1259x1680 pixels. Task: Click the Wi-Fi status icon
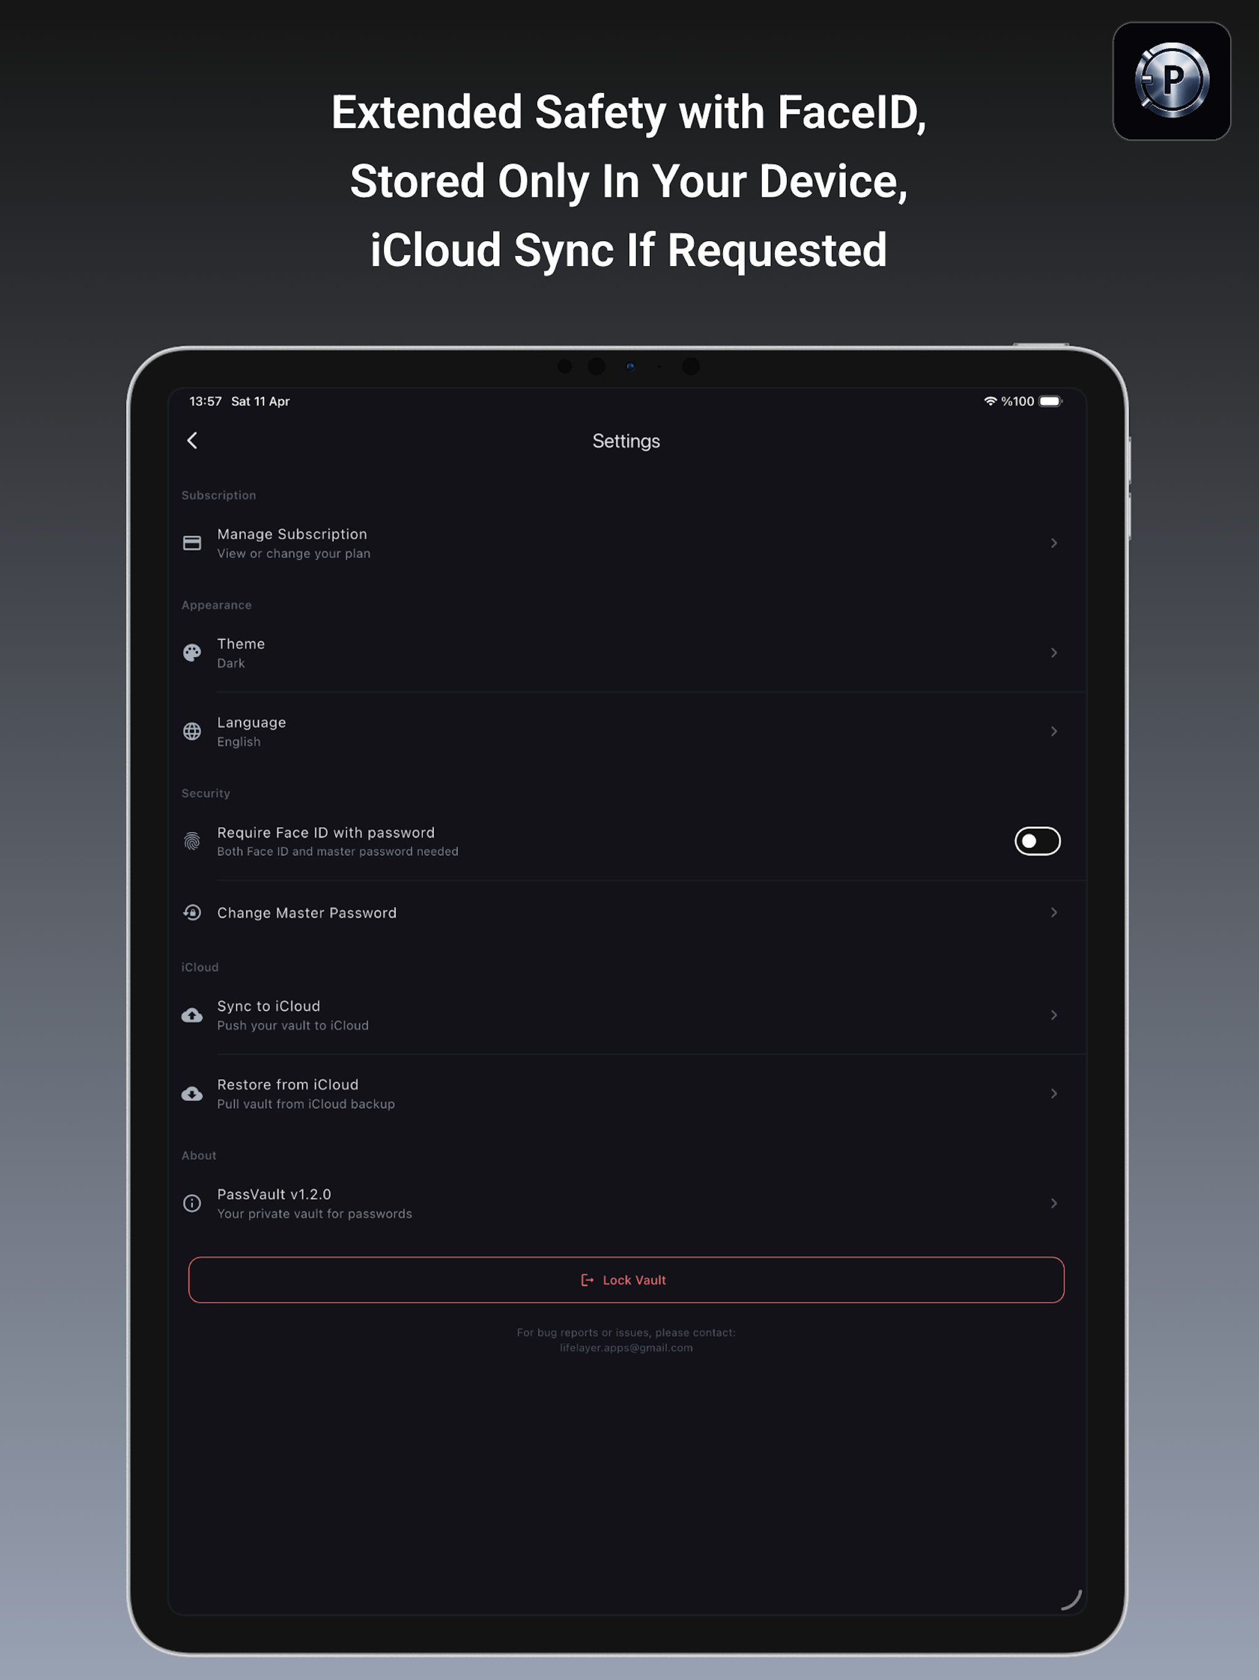(990, 401)
